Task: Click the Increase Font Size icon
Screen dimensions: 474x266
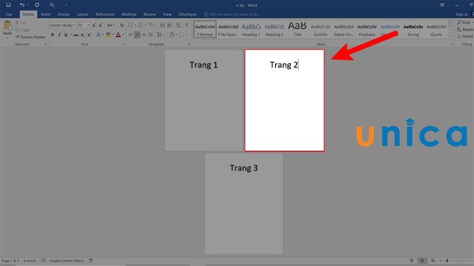Action: coord(94,25)
